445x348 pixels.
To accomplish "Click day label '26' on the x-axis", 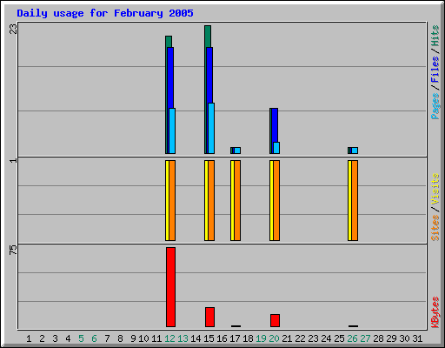I will [x=352, y=338].
